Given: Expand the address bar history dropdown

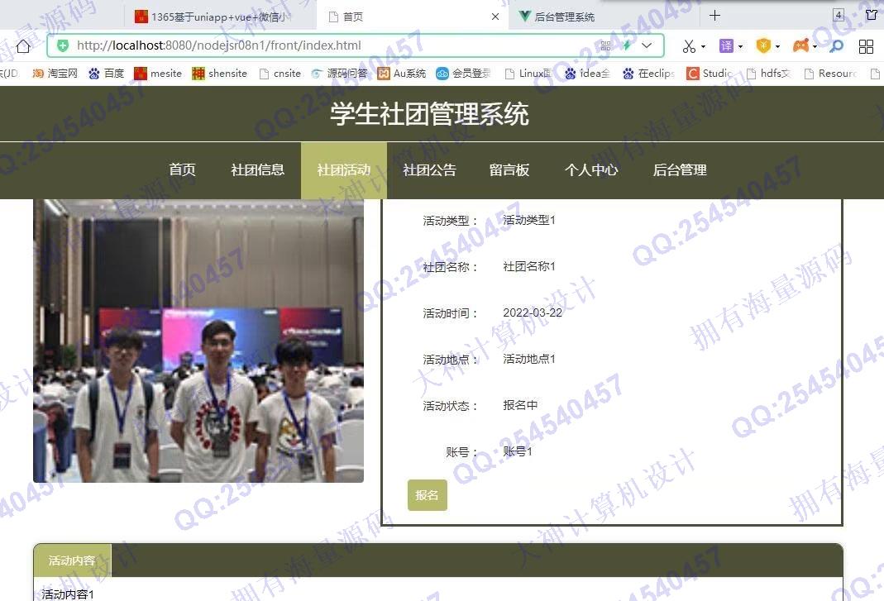Looking at the screenshot, I should pos(647,45).
